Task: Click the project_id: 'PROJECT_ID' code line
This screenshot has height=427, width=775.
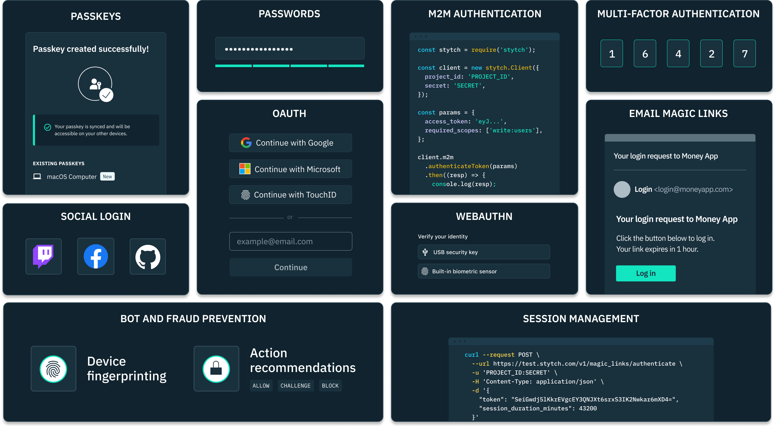Action: [x=469, y=77]
